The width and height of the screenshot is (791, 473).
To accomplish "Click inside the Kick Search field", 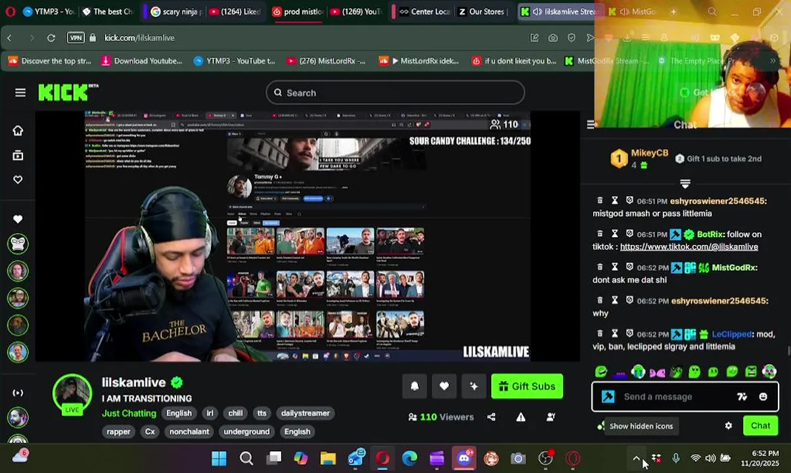I will click(395, 93).
